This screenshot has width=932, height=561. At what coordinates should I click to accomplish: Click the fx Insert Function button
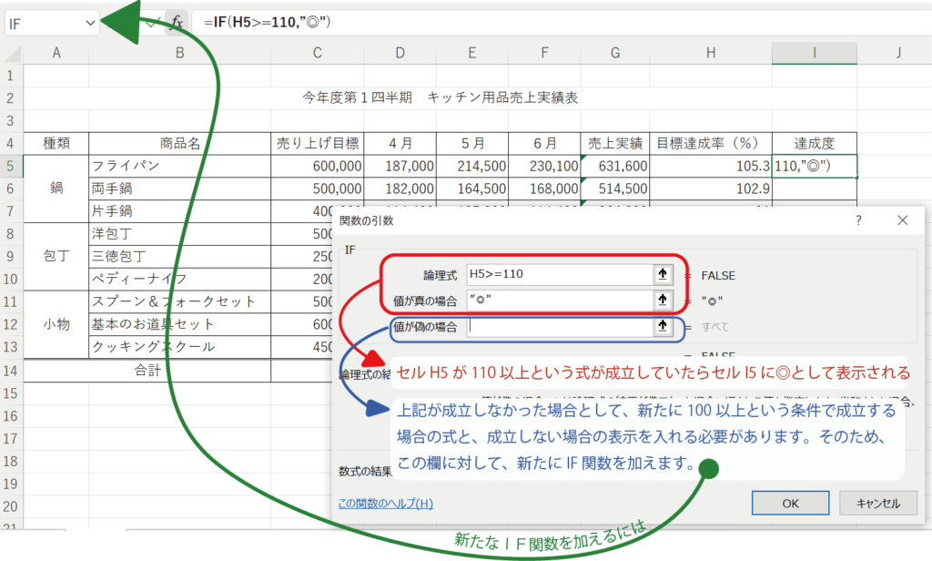pos(177,23)
